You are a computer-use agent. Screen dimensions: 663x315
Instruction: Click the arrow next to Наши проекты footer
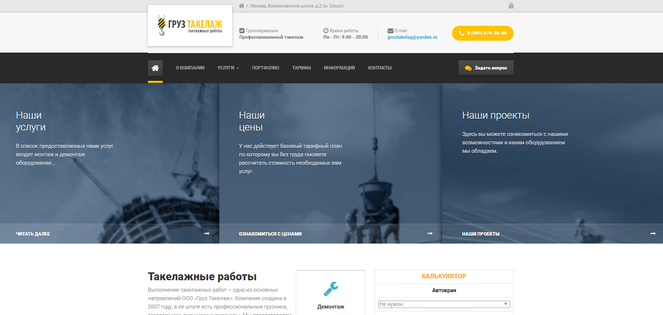[653, 234]
